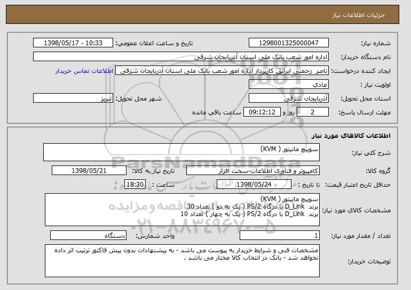The image size is (411, 290).
Task: Click the goods specifications text box with D_Link
Action: [182, 210]
